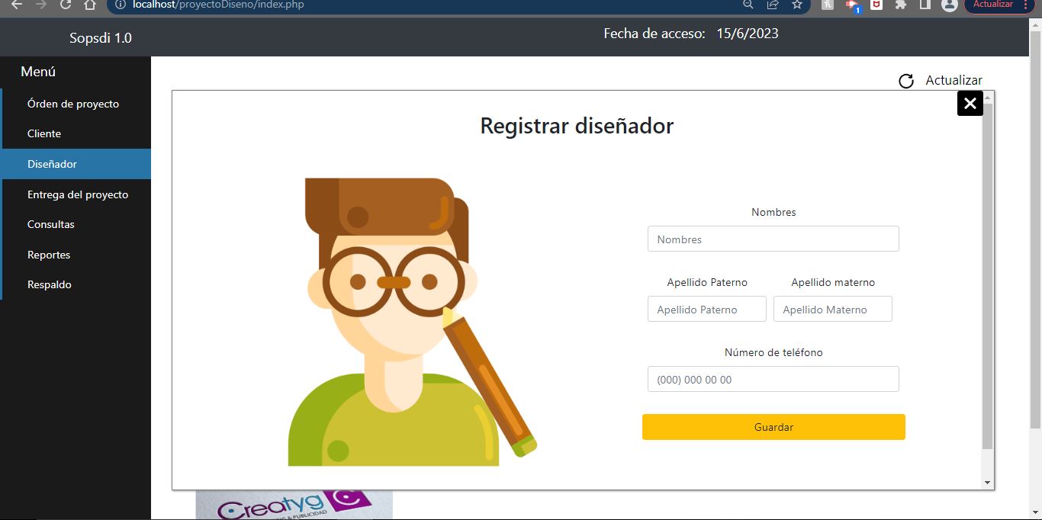The width and height of the screenshot is (1042, 520).
Task: Click the browser home icon
Action: click(90, 5)
